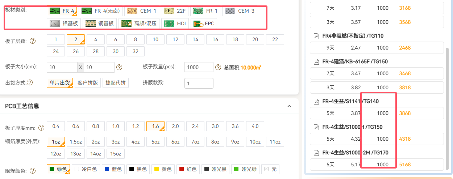The width and height of the screenshot is (453, 179).
Task: Select the FPC flexible board type
Action: (x=204, y=24)
